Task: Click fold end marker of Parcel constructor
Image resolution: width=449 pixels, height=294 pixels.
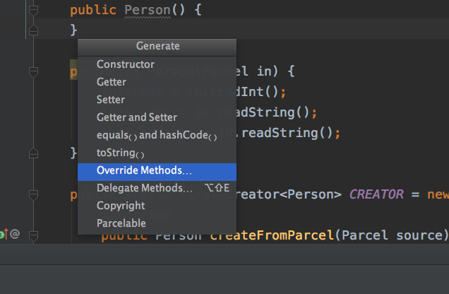Action: click(x=33, y=152)
